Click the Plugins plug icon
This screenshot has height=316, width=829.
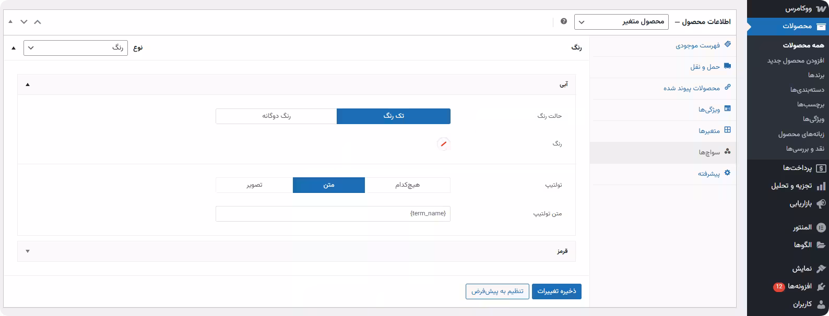(821, 286)
